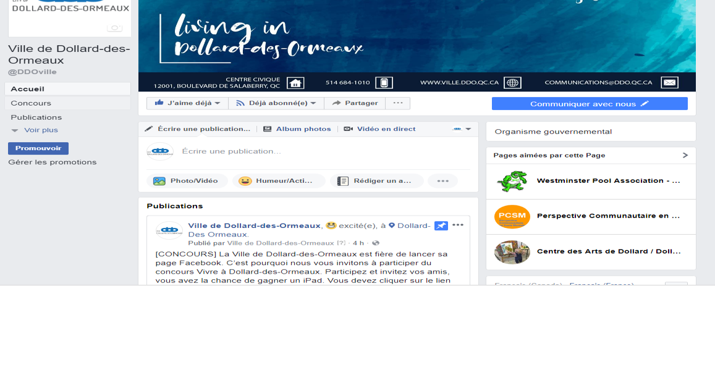Viewport: 715px width, 375px height.
Task: Unpin the post using the blue pushpin
Action: tap(441, 225)
